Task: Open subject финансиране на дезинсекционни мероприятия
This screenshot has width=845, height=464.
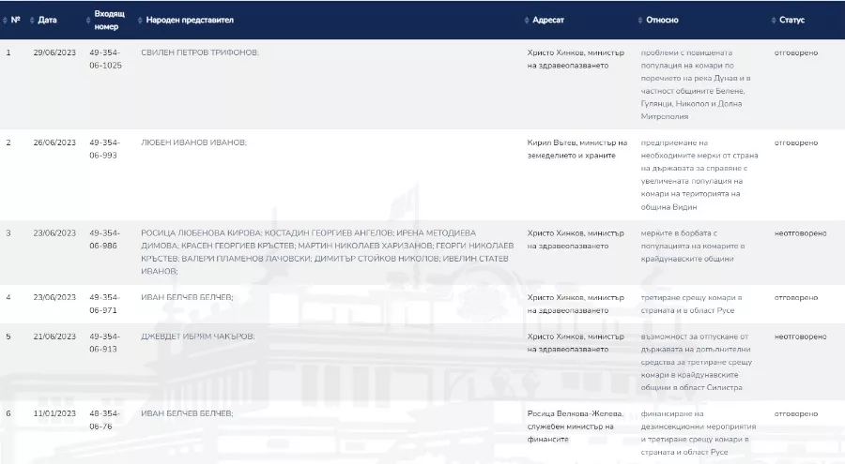Action: click(x=699, y=433)
